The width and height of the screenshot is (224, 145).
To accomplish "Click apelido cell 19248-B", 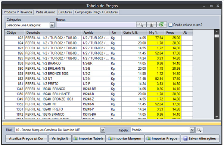I will tap(96, 94).
